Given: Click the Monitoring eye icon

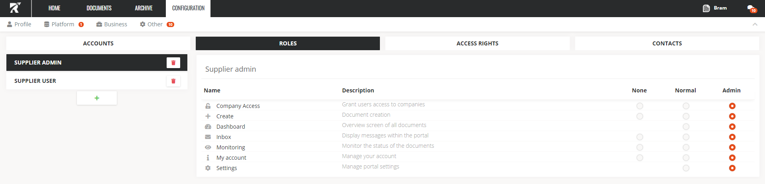Looking at the screenshot, I should (208, 147).
